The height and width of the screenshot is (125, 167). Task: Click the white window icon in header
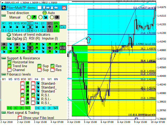[39, 8]
